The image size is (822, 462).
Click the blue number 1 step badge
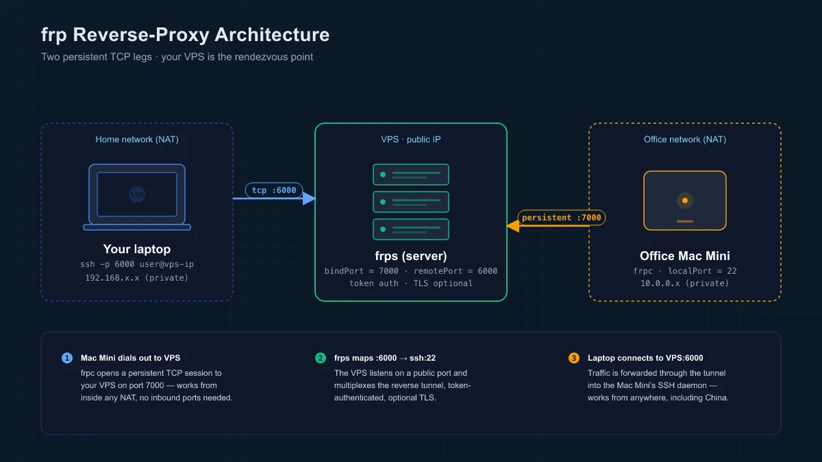[x=67, y=358]
